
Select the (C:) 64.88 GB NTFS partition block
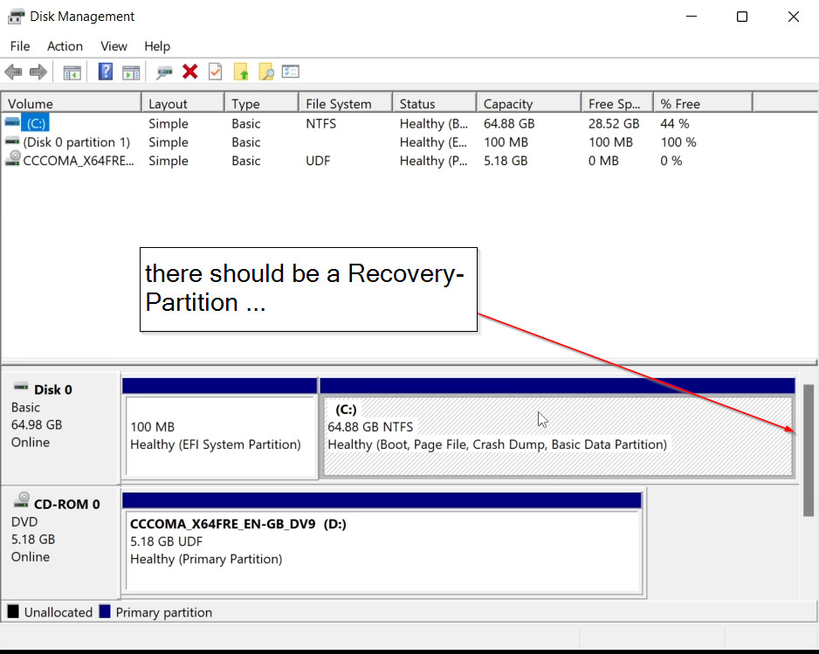(557, 436)
